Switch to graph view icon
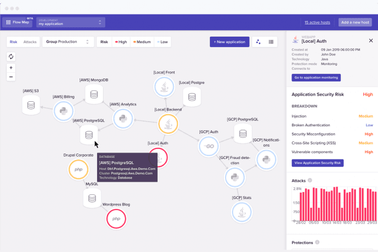This screenshot has width=378, height=252. pyautogui.click(x=258, y=42)
